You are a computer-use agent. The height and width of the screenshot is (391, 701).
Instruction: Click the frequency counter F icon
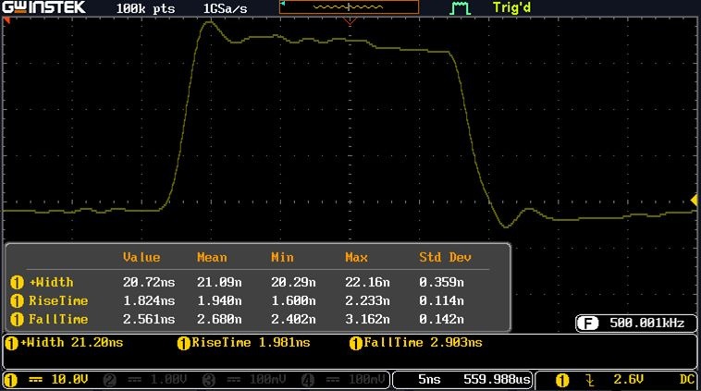click(587, 324)
